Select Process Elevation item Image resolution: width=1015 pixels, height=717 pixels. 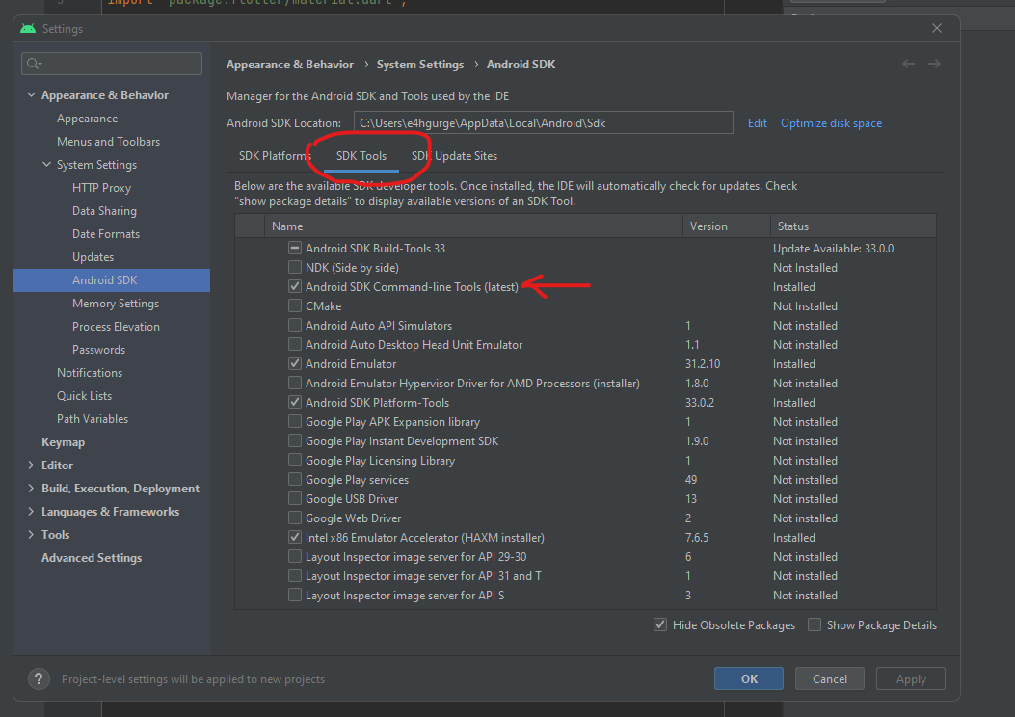(x=116, y=326)
